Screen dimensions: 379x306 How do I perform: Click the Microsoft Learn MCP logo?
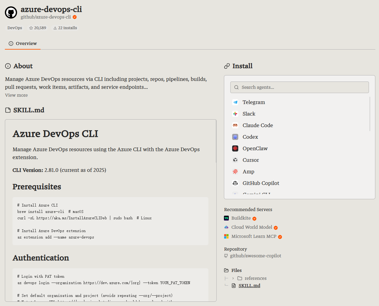226,236
